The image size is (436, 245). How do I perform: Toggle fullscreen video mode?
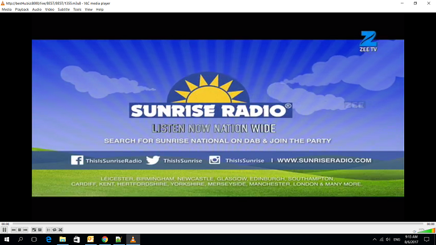34,230
